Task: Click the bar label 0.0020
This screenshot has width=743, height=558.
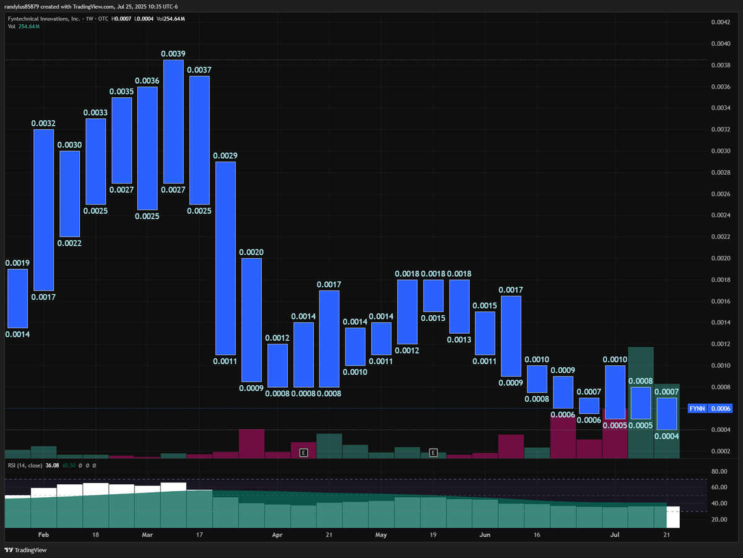Action: pos(251,252)
